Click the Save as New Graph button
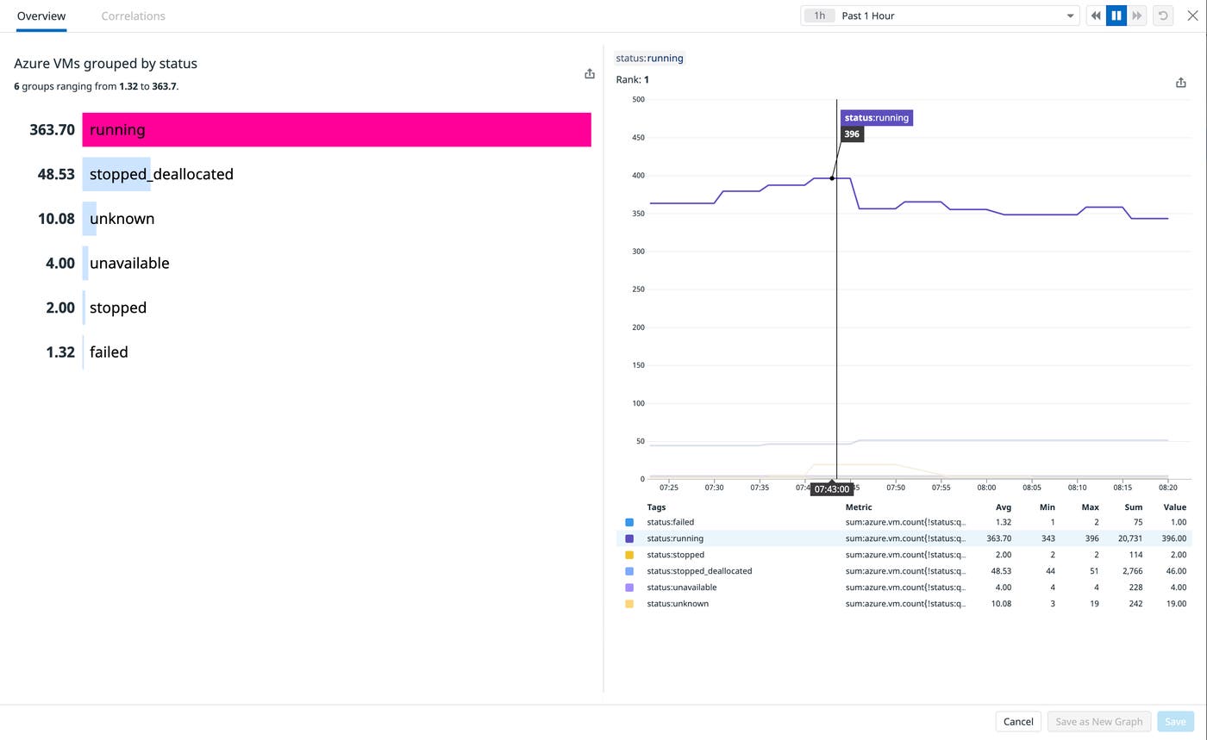 coord(1098,721)
